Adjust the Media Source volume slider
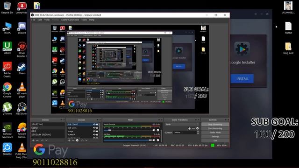The image size is (299, 168). [x=128, y=130]
